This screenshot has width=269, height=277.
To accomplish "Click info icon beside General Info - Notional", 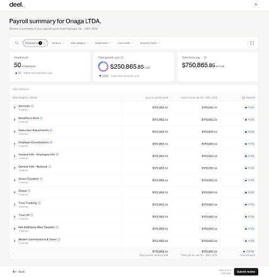I will pyautogui.click(x=50, y=167).
